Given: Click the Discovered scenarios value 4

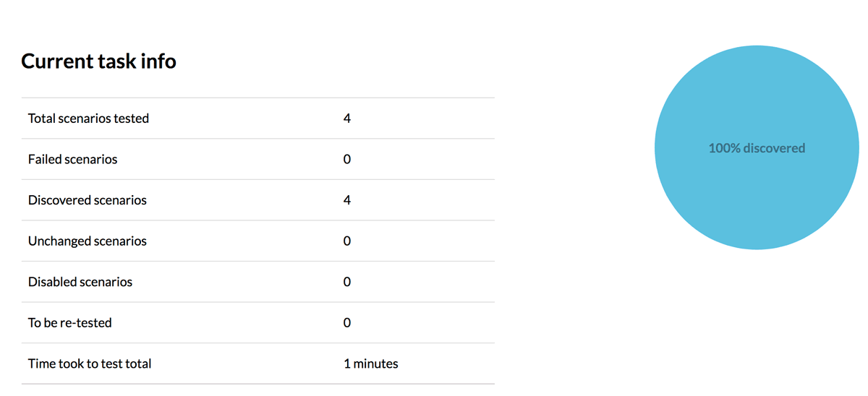Looking at the screenshot, I should 347,200.
